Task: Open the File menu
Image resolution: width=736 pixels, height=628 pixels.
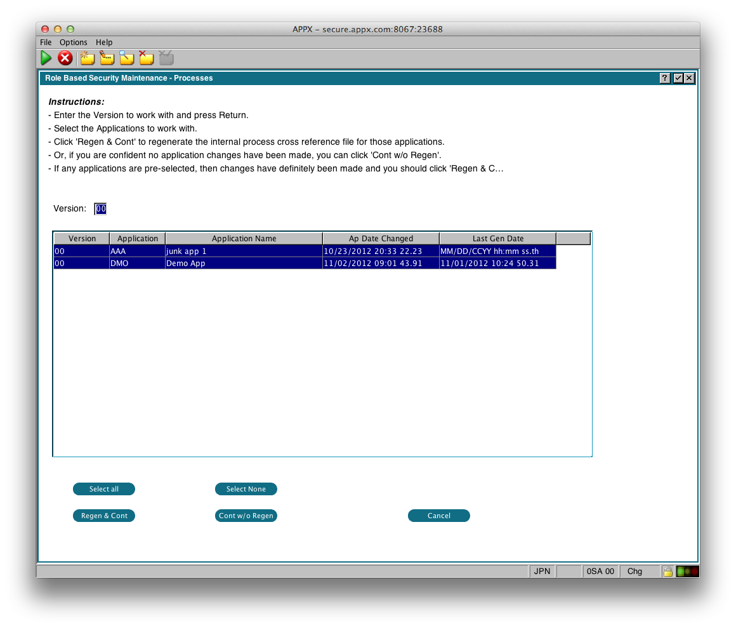Action: tap(46, 43)
